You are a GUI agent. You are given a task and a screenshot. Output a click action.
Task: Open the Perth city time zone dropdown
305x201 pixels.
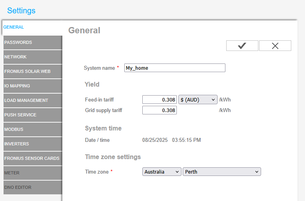(221, 172)
